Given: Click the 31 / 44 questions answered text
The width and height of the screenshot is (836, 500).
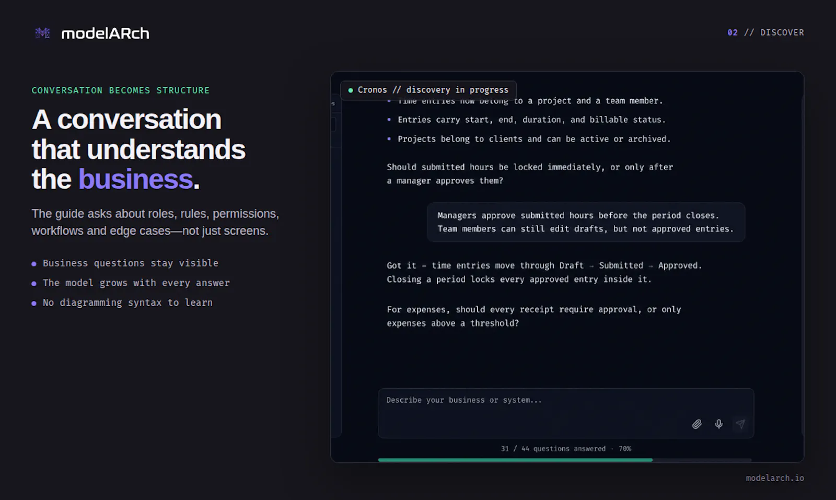Looking at the screenshot, I should pos(566,448).
